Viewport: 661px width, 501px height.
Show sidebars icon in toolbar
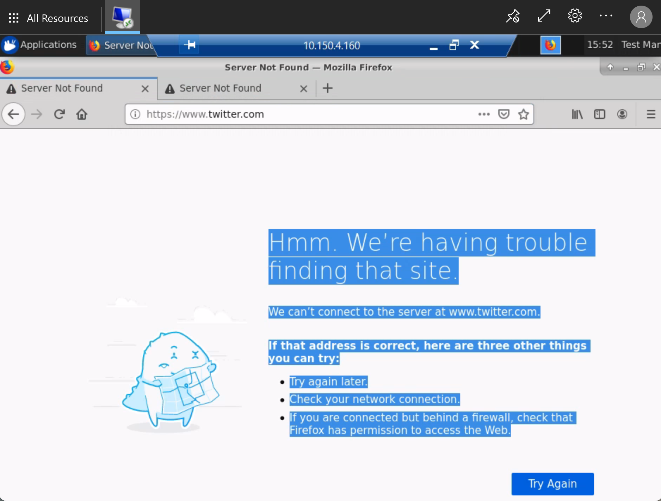tap(600, 114)
